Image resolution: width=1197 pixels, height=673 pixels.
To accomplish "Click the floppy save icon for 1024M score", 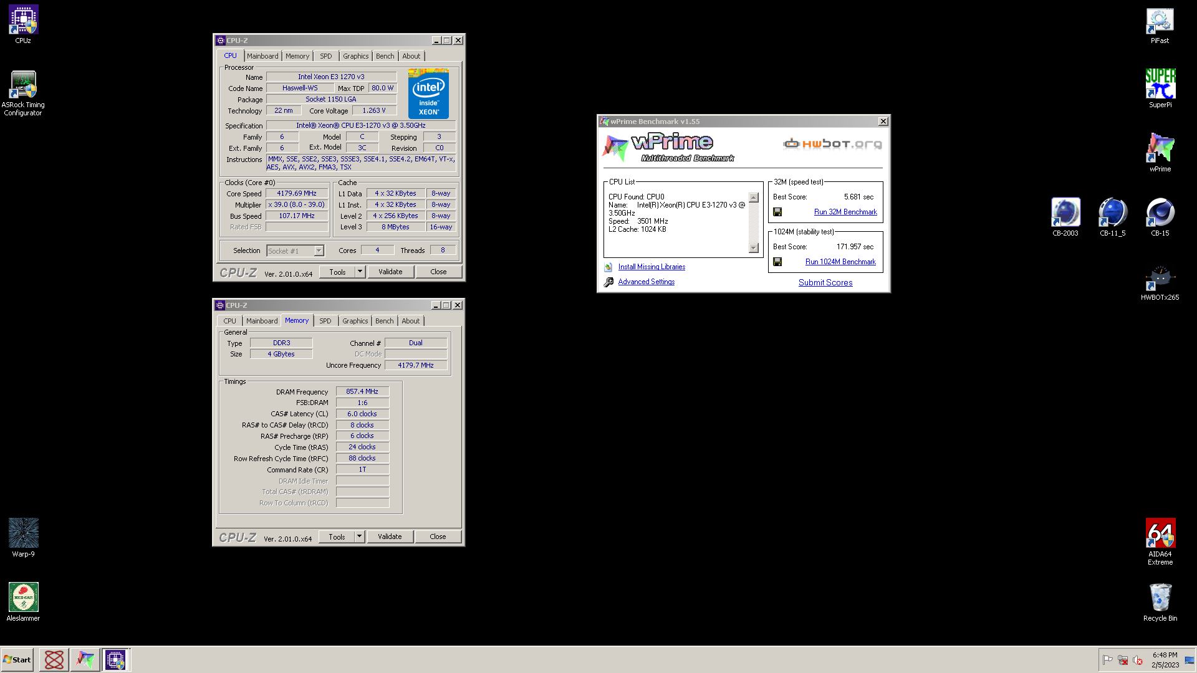I will tap(777, 262).
